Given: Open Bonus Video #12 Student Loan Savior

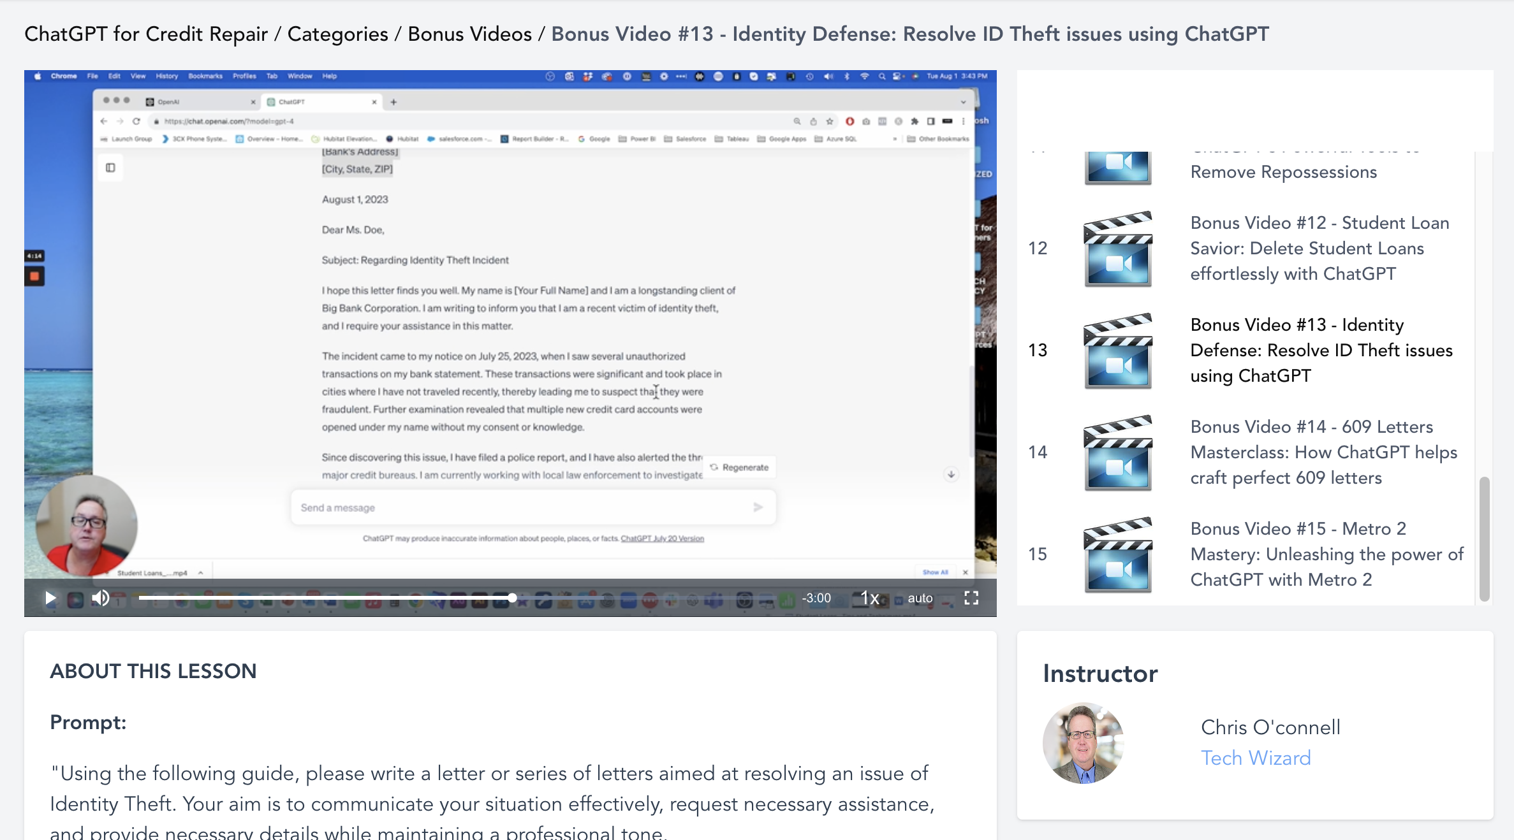Looking at the screenshot, I should coord(1319,248).
